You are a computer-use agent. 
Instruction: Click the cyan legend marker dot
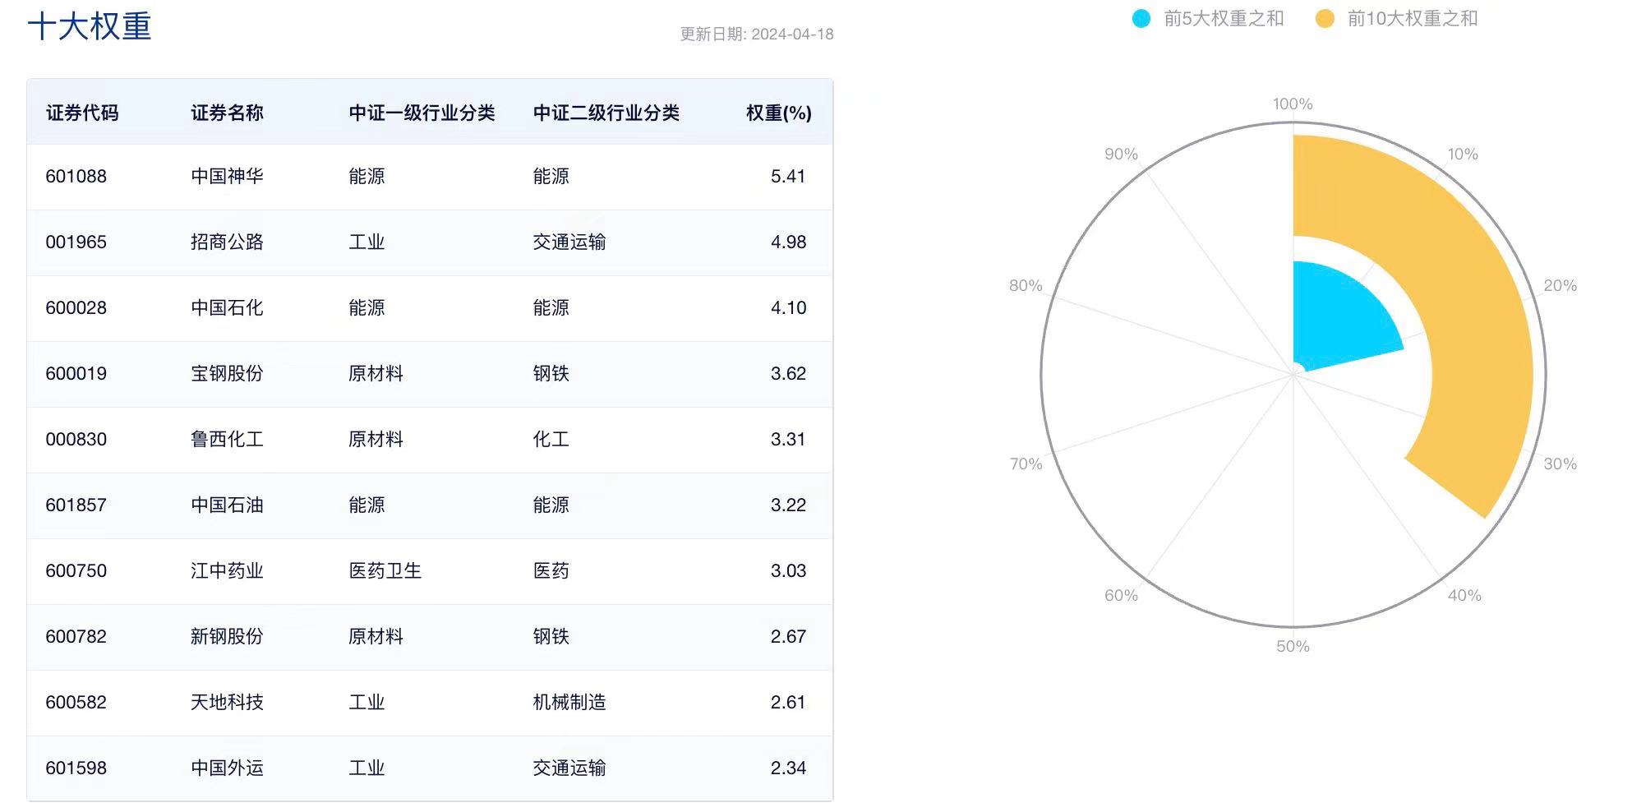coord(1142,18)
